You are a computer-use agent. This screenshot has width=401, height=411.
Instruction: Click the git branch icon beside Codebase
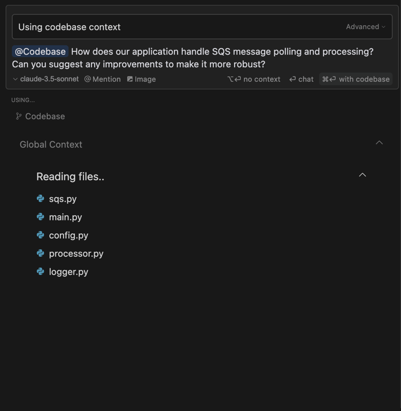tap(18, 116)
